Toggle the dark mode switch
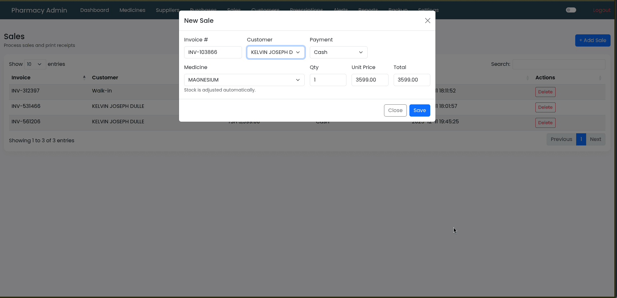The width and height of the screenshot is (617, 298). click(571, 10)
